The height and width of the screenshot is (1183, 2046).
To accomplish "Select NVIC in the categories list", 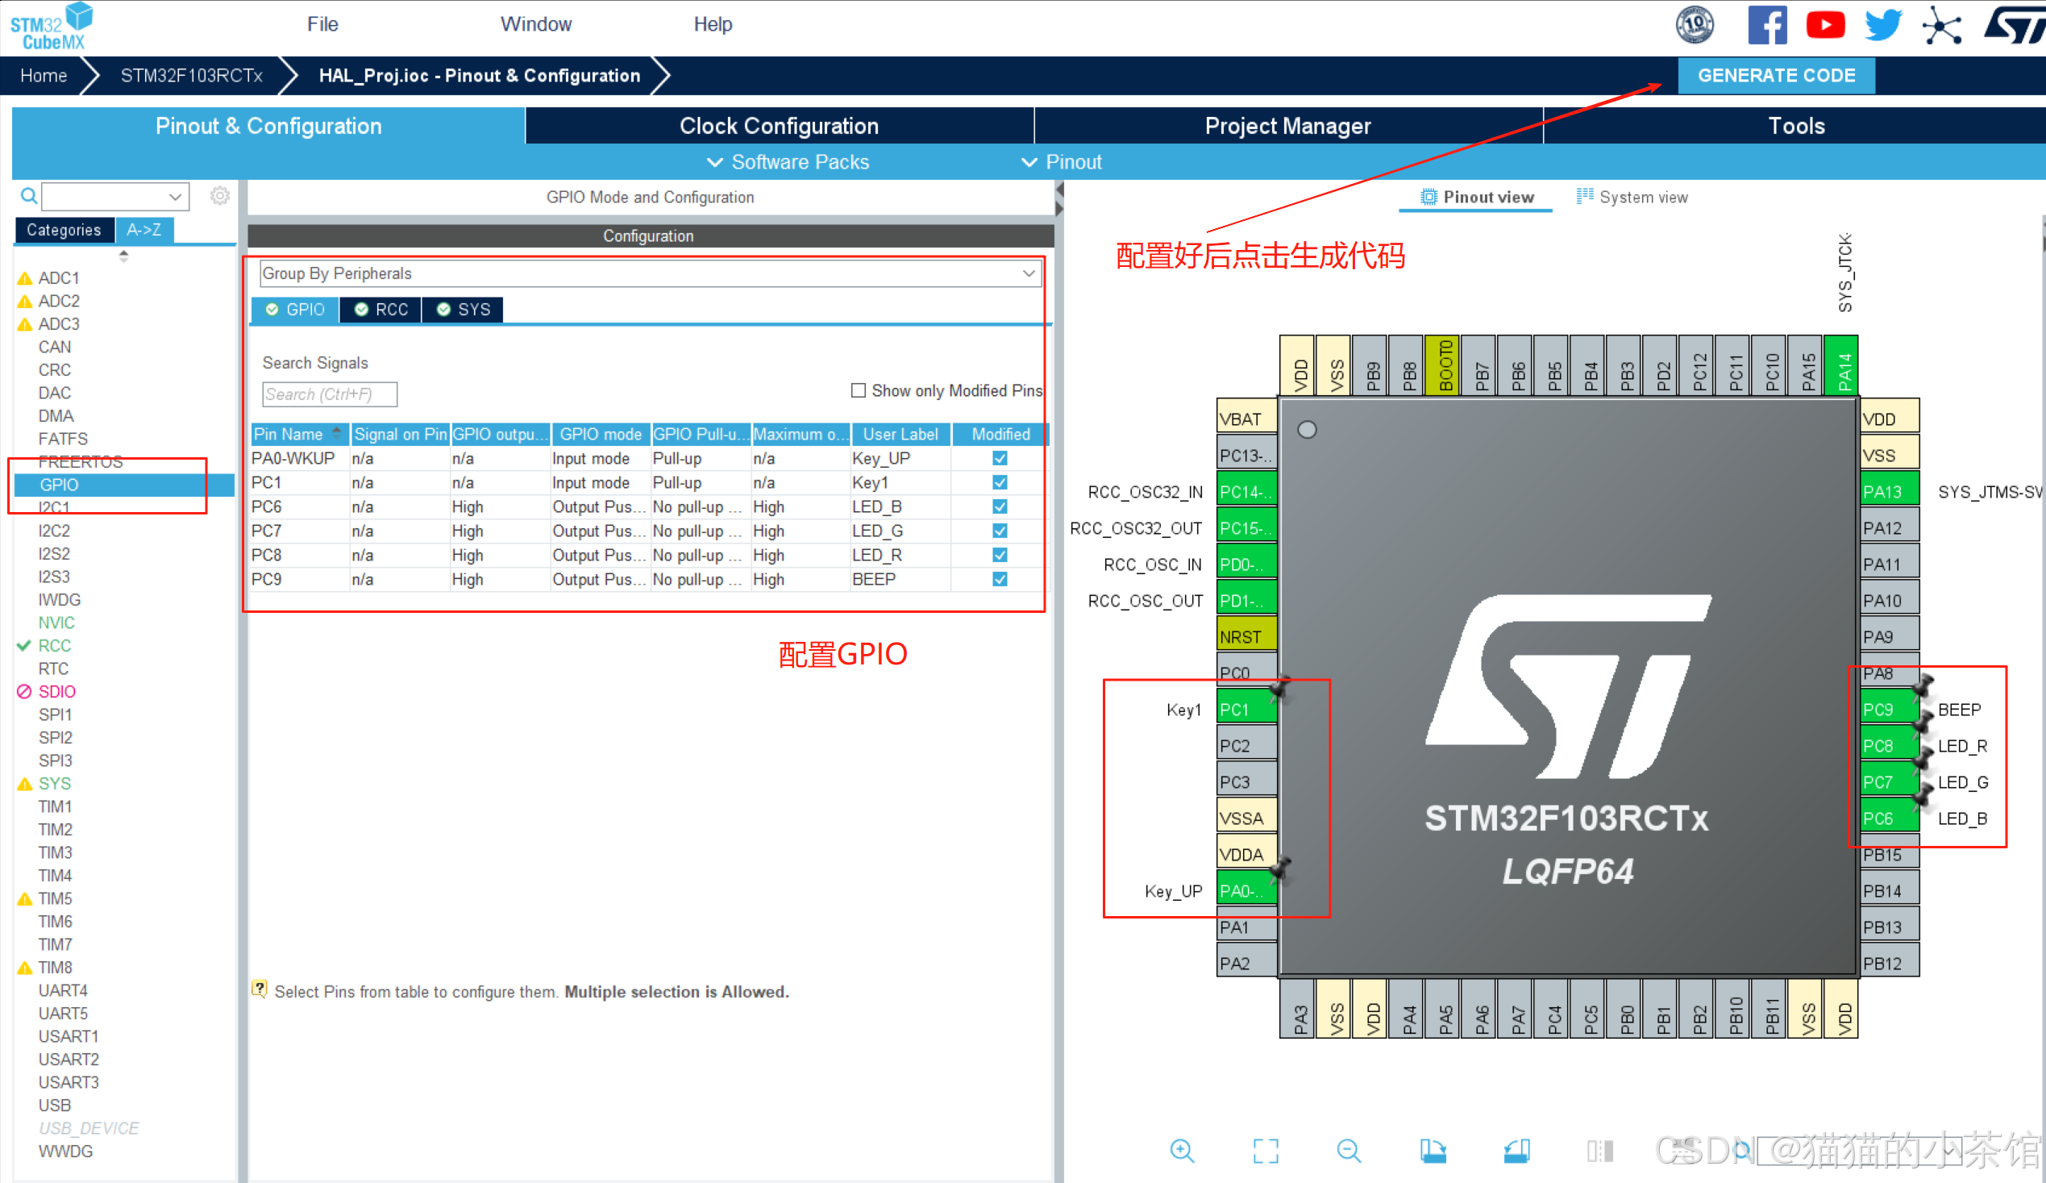I will coord(56,623).
